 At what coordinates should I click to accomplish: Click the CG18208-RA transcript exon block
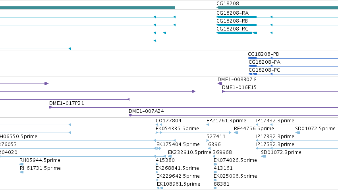(x=237, y=17)
